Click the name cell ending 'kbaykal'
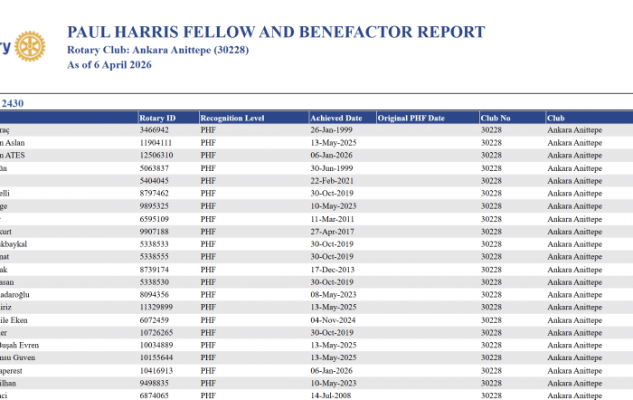The width and height of the screenshot is (633, 400). click(x=14, y=244)
